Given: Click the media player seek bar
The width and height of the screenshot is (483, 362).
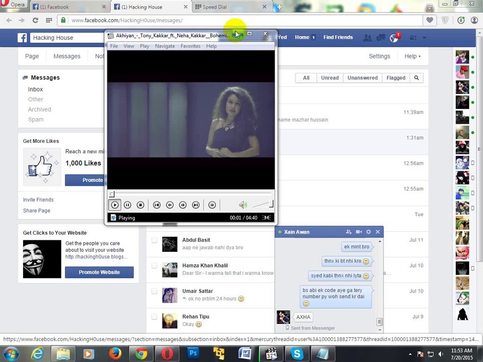Looking at the screenshot, I should [x=191, y=194].
